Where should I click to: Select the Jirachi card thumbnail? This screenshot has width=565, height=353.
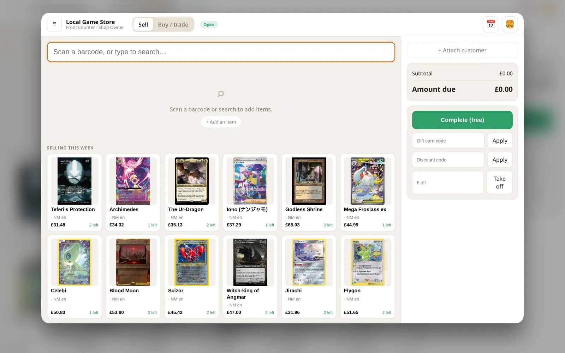click(x=309, y=262)
